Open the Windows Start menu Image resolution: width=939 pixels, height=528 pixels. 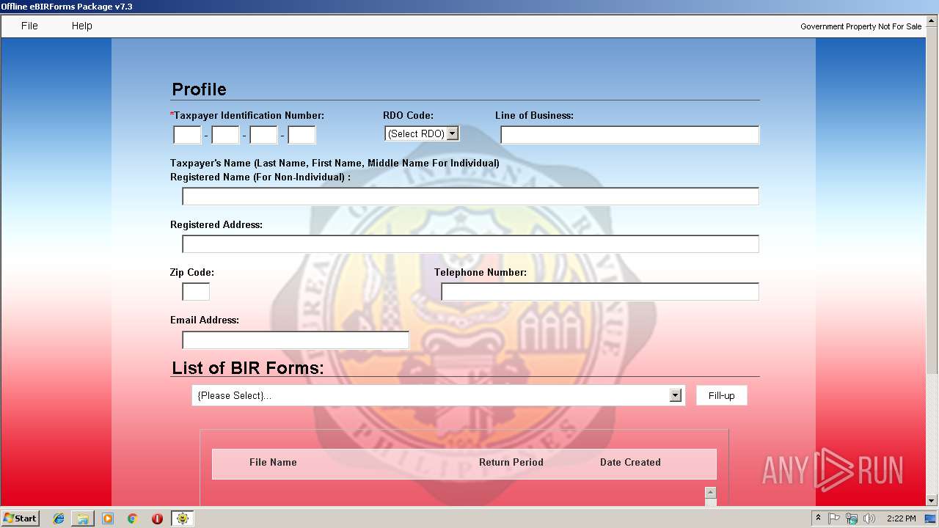[20, 518]
